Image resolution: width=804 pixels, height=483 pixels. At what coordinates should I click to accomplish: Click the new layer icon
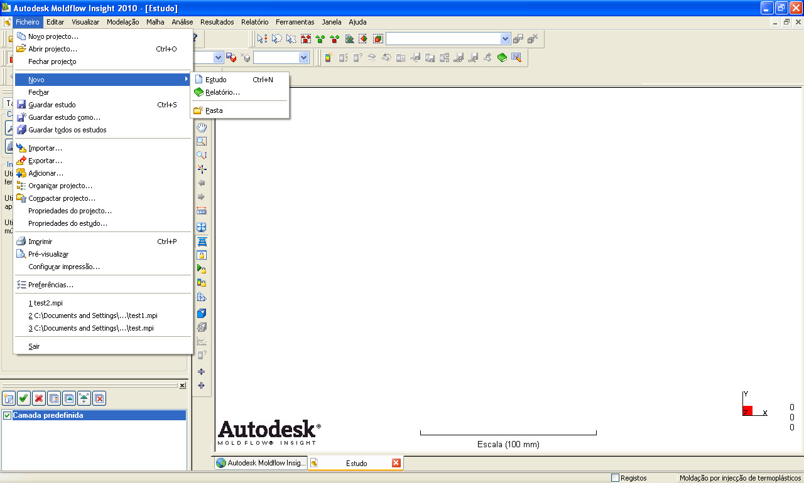[9, 398]
